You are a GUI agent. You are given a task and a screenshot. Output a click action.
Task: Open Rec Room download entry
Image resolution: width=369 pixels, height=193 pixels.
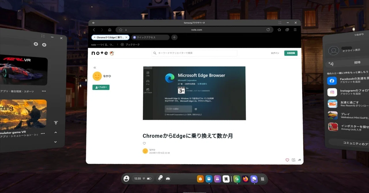348,104
